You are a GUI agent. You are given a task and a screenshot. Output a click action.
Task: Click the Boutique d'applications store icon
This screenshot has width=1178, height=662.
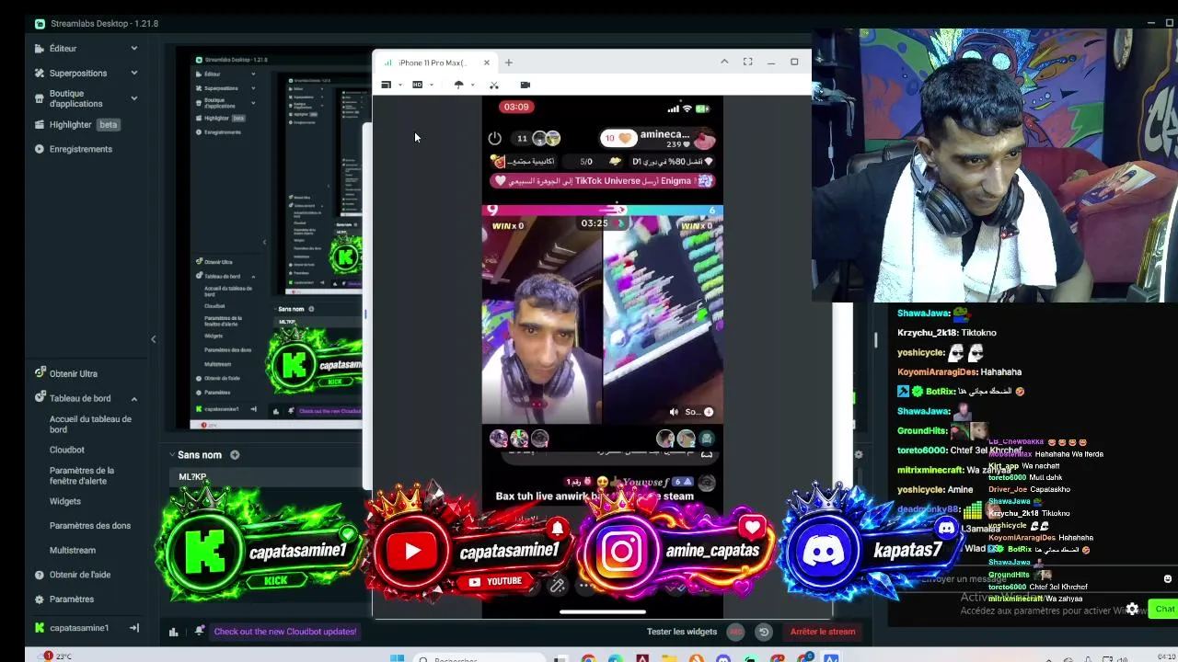click(40, 98)
